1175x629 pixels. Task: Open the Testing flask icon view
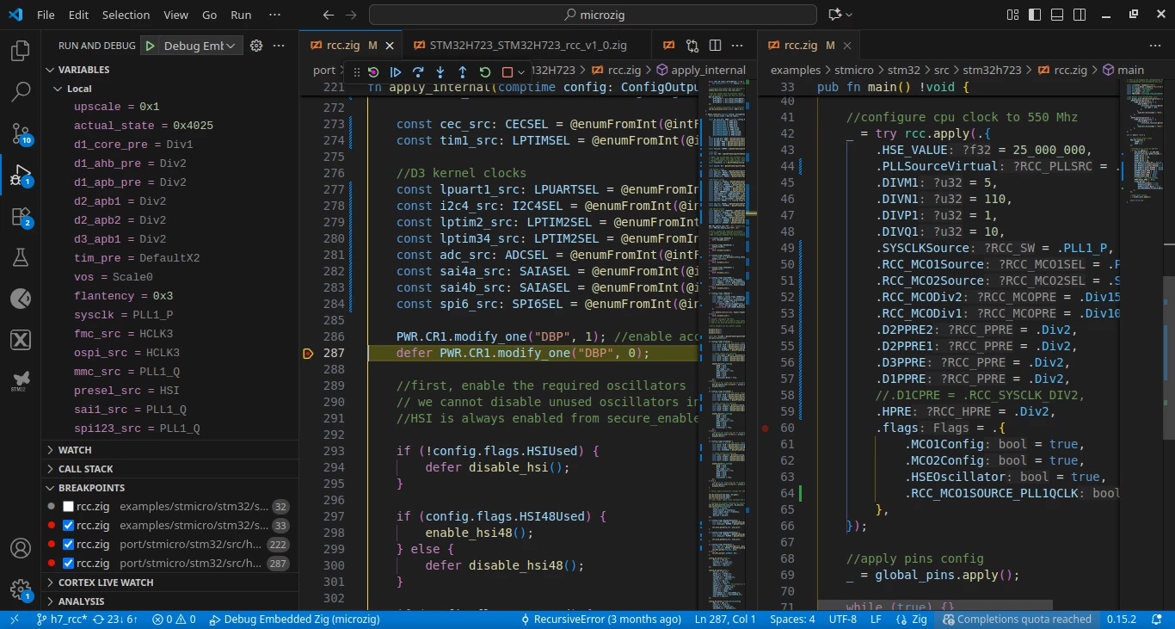pyautogui.click(x=21, y=257)
